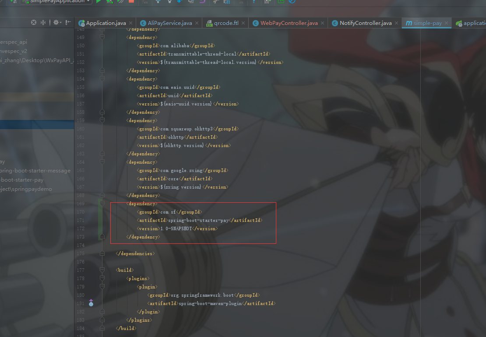Select erspec_api entry in project panel
The image size is (486, 337).
point(14,42)
